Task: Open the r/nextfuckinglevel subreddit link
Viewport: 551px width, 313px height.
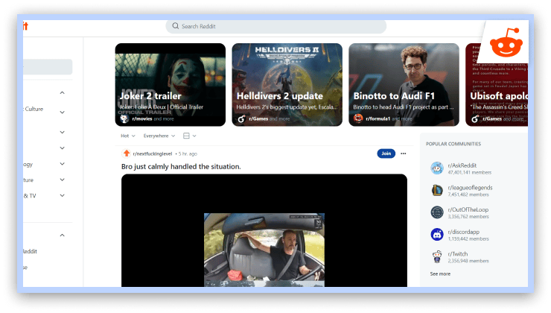Action: [x=153, y=154]
